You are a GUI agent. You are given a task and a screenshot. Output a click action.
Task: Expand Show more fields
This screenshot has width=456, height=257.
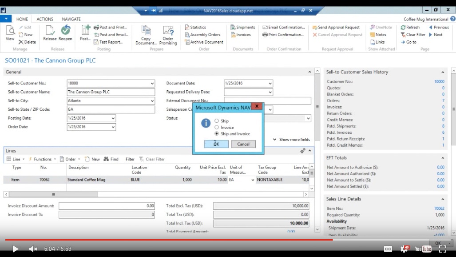point(291,139)
